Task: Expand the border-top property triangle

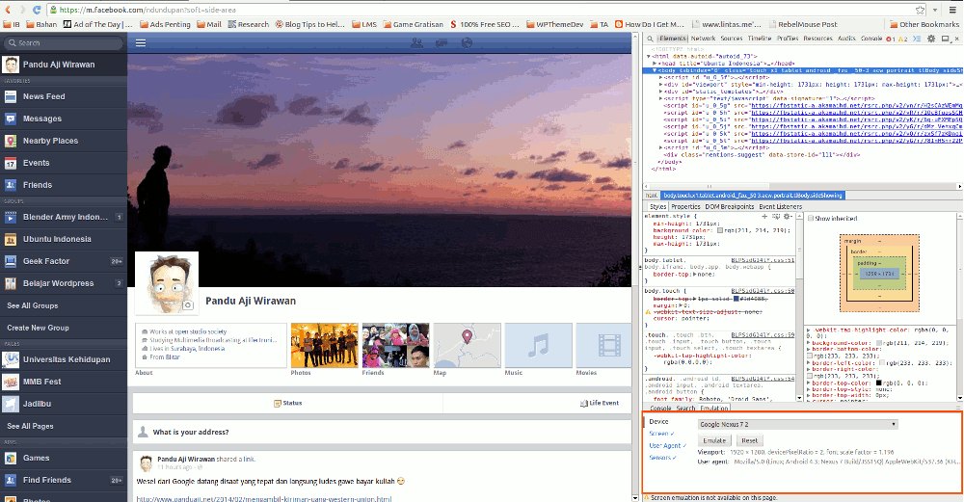Action: 694,275
